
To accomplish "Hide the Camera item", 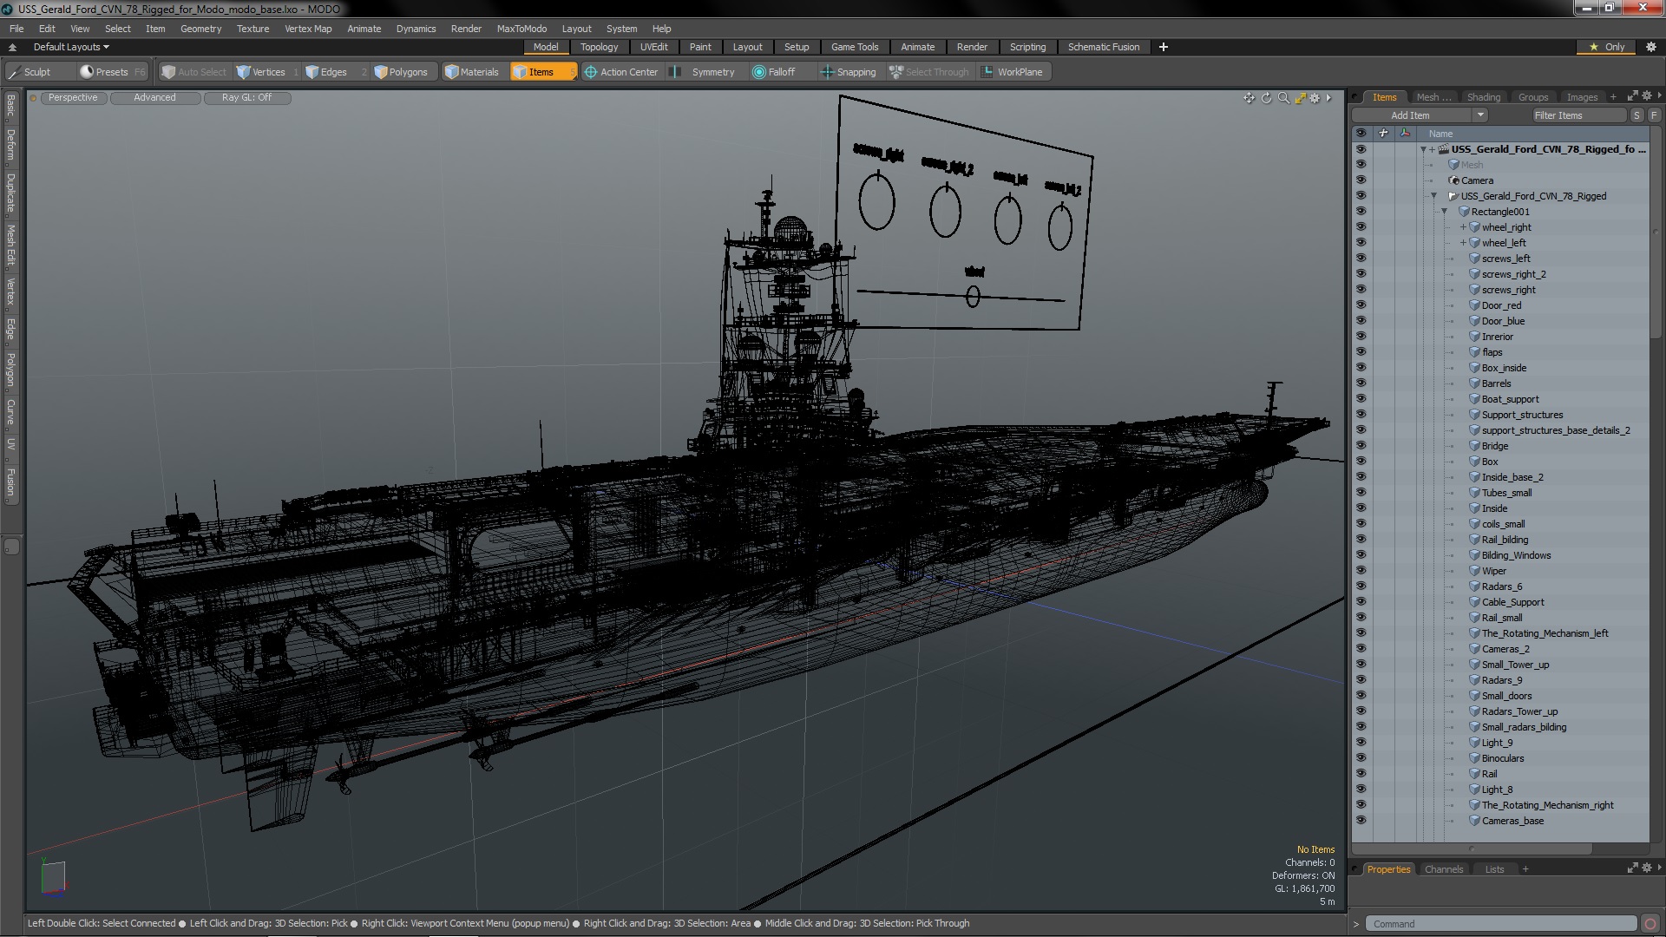I will pos(1361,180).
